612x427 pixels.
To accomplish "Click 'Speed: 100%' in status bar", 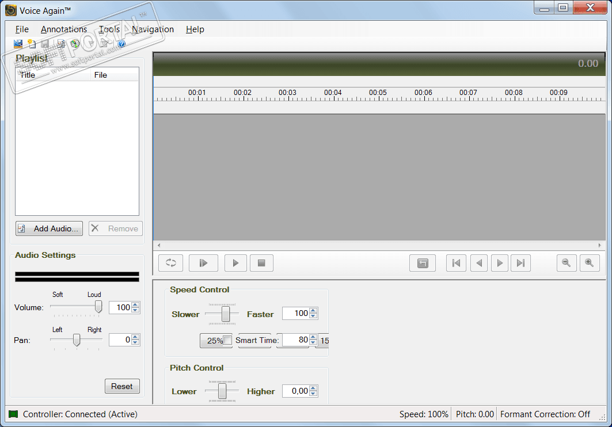I will [424, 414].
